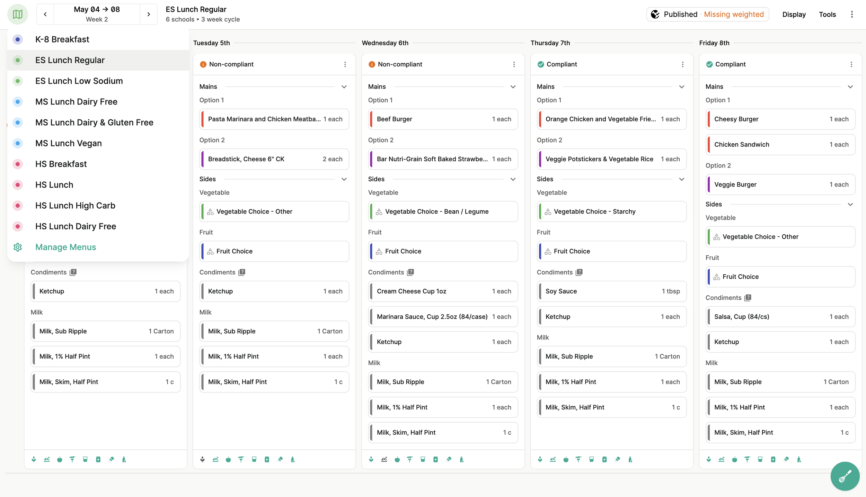Click Friday's Condiments help icon

pos(748,298)
